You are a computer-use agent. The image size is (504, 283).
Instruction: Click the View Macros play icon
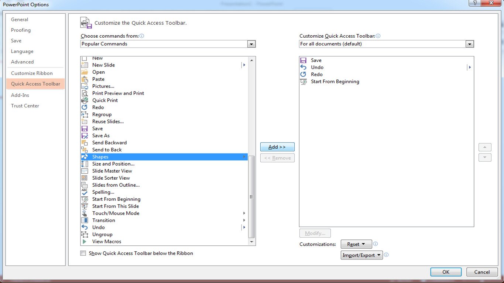click(x=85, y=242)
